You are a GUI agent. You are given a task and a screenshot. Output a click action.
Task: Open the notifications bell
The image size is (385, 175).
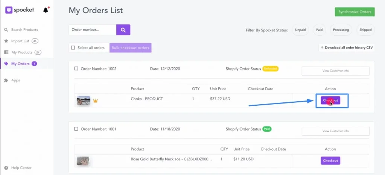(x=46, y=10)
